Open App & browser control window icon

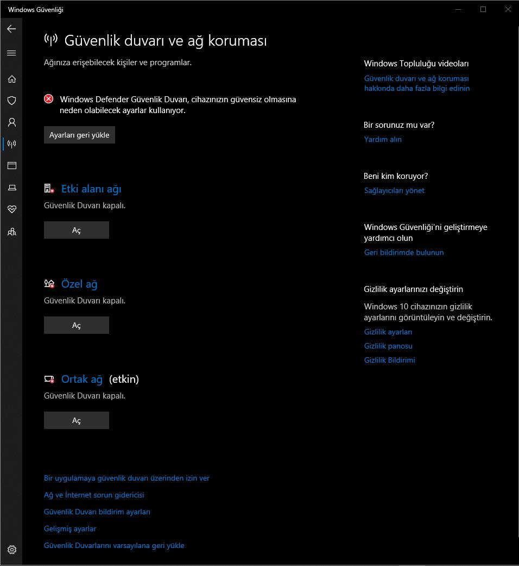click(x=12, y=166)
